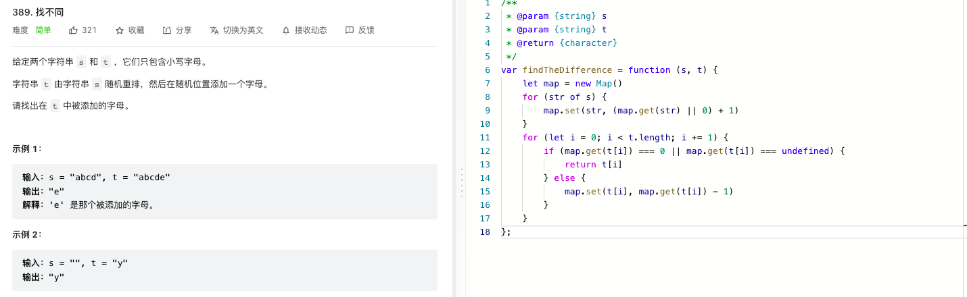This screenshot has width=967, height=297.
Task: Click the for loop with t.length
Action: (x=626, y=138)
